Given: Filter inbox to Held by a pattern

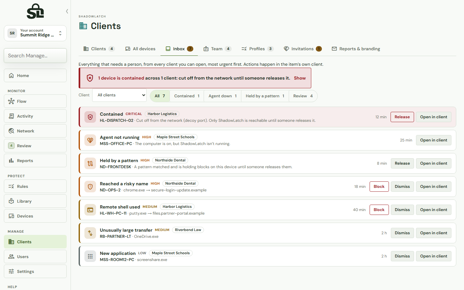Looking at the screenshot, I should click(x=265, y=96).
